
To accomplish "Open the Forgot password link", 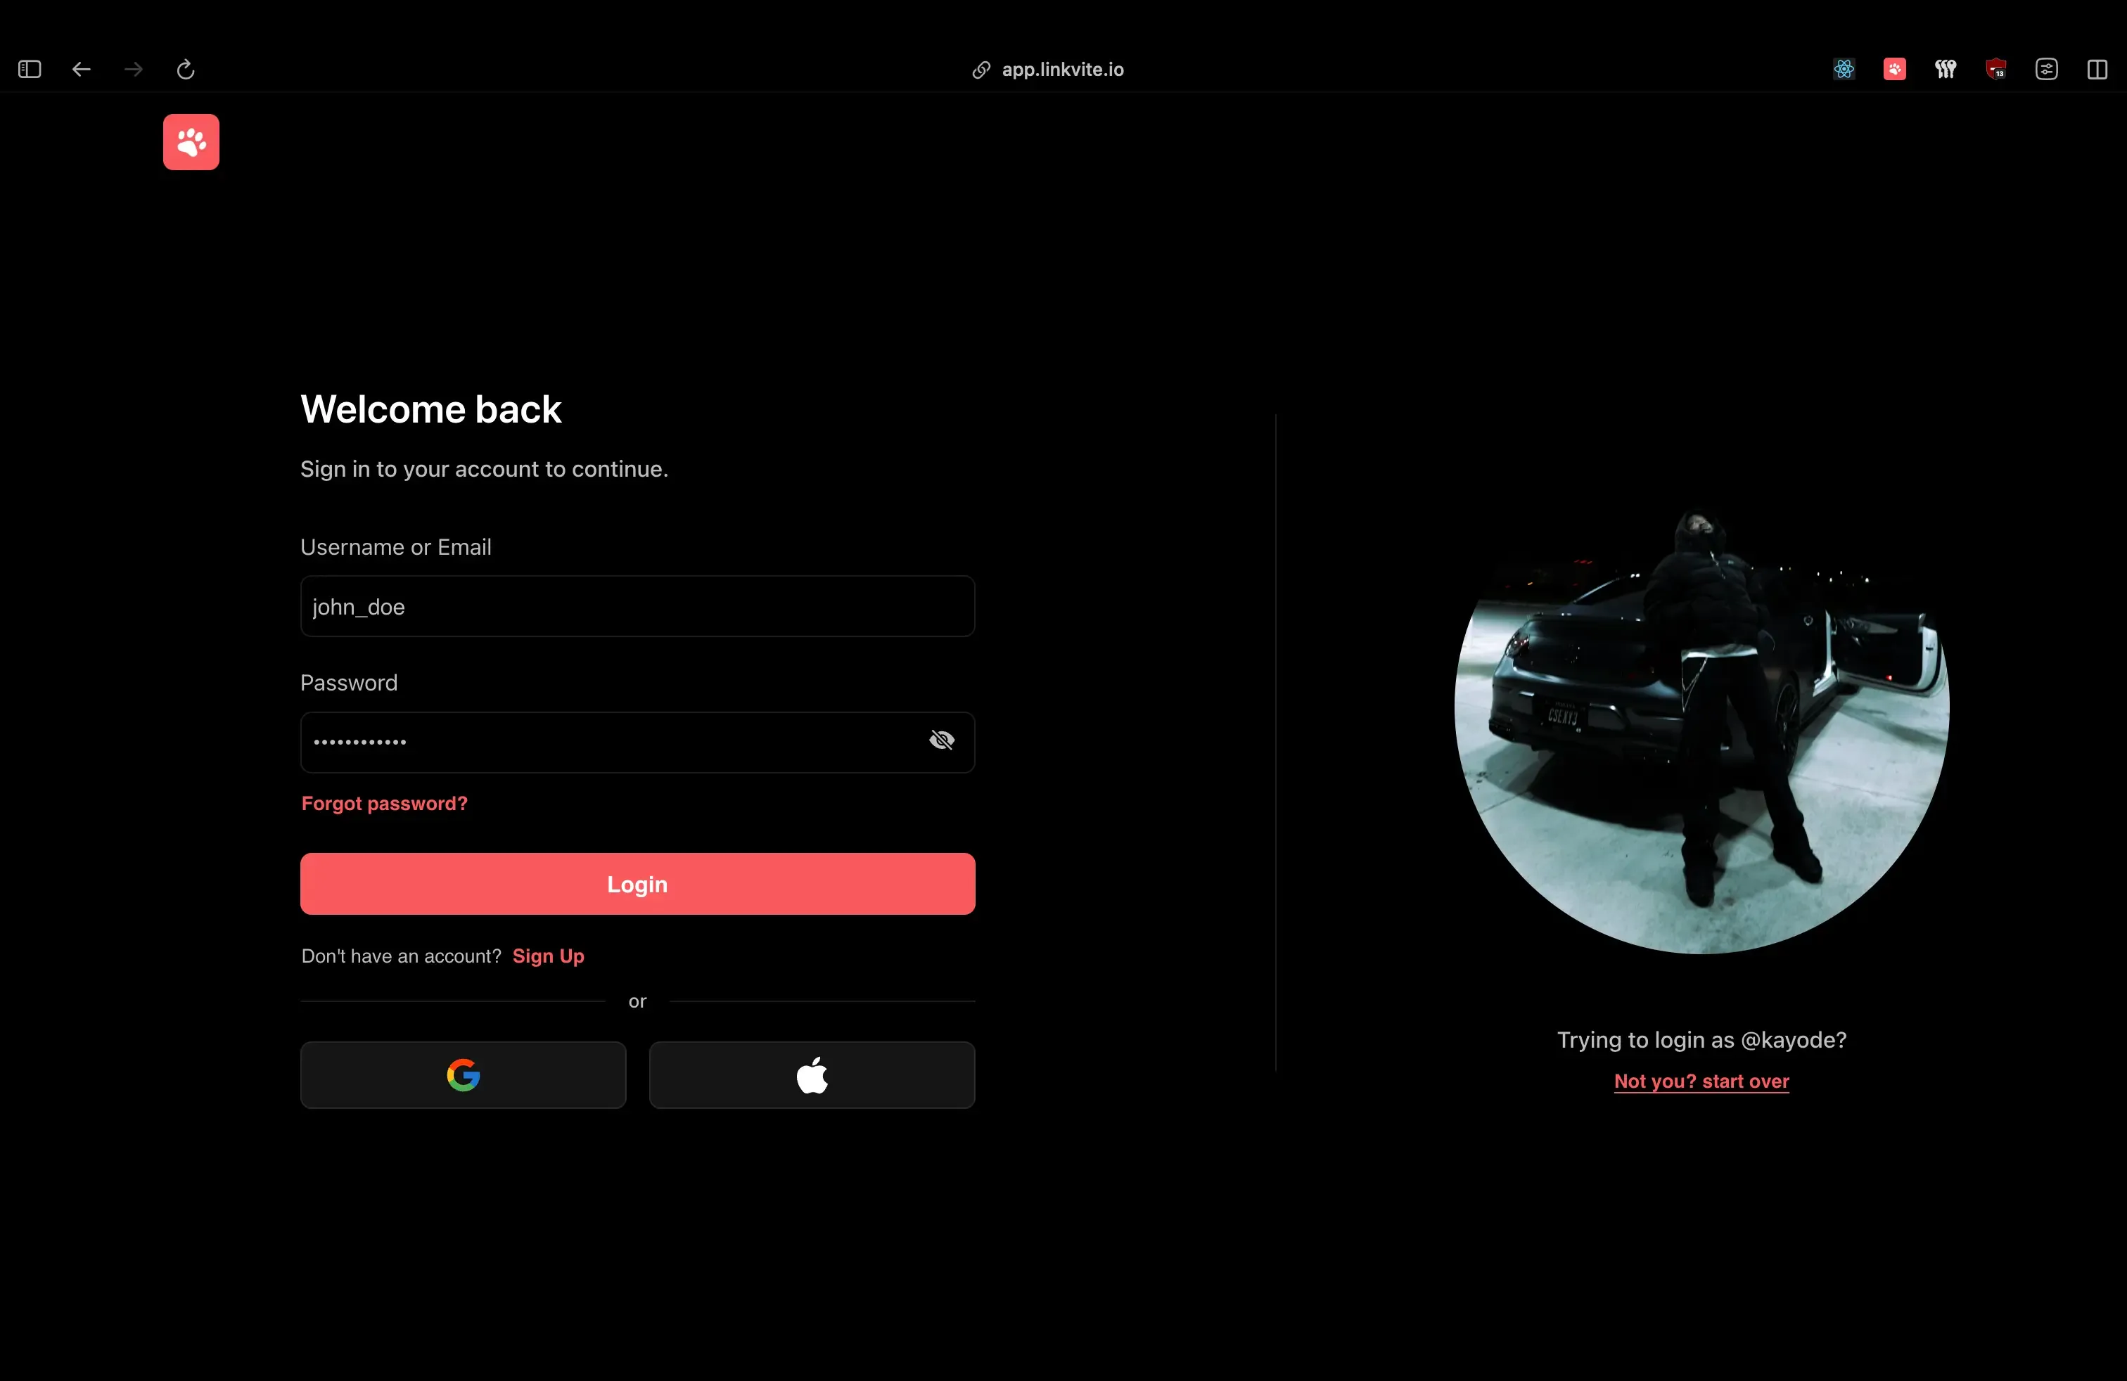I will point(383,803).
